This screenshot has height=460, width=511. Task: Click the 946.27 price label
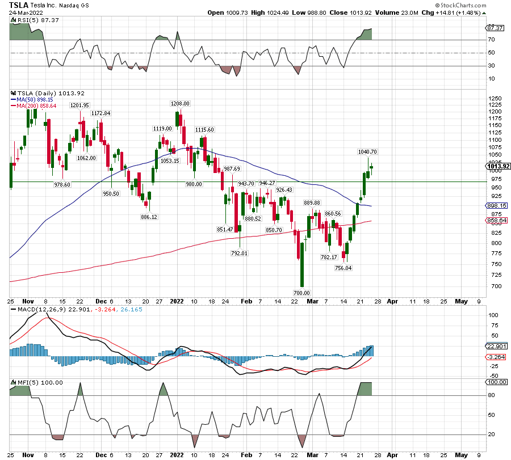[x=267, y=183]
